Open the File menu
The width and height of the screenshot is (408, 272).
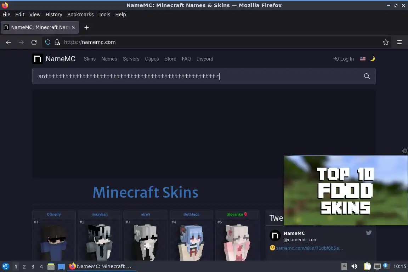(x=6, y=15)
